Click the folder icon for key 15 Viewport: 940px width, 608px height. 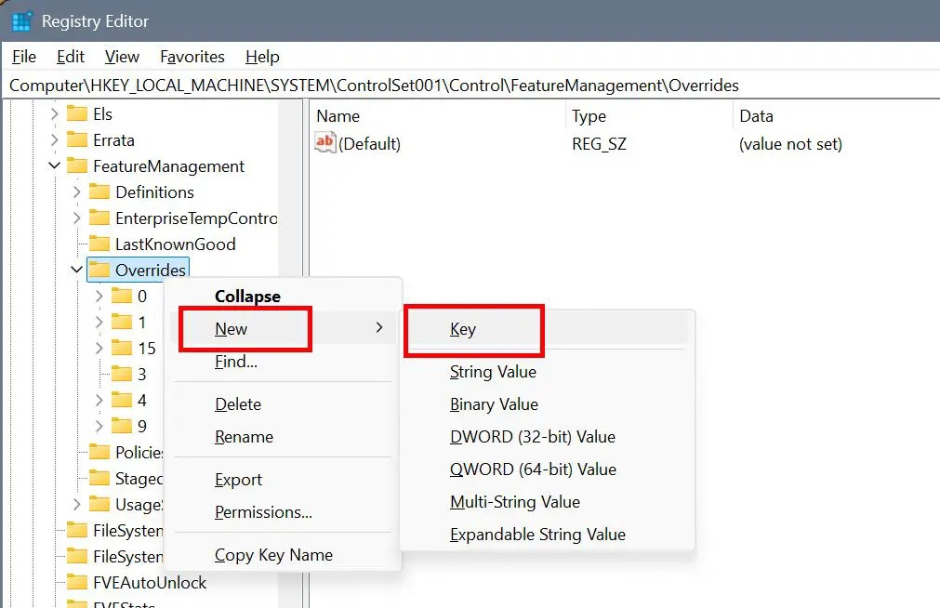tap(122, 348)
